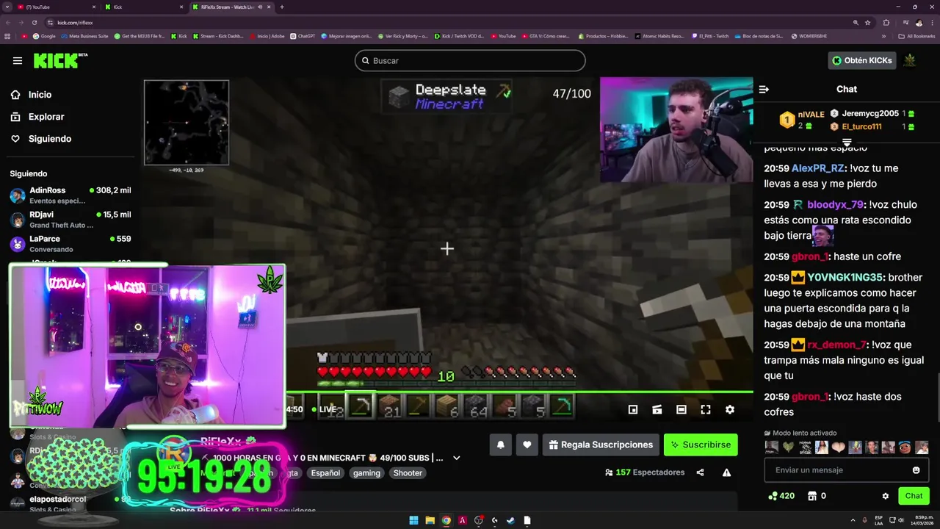940x529 pixels.
Task: Pick the green heart quick emote
Action: (788, 447)
